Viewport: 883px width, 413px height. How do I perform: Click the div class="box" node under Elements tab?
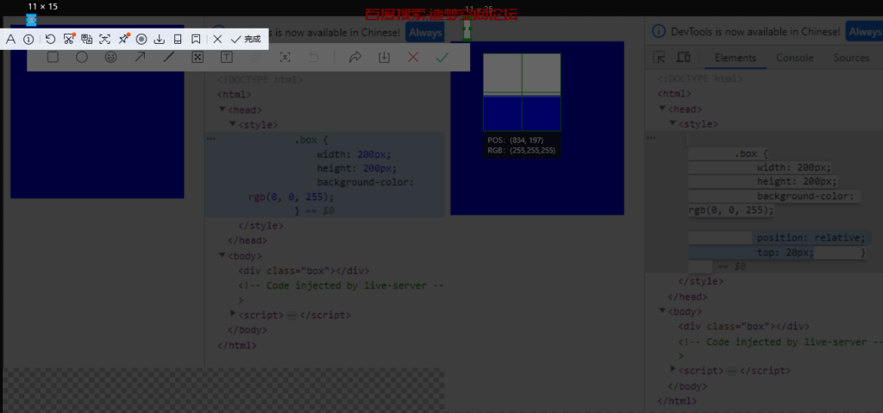(744, 326)
